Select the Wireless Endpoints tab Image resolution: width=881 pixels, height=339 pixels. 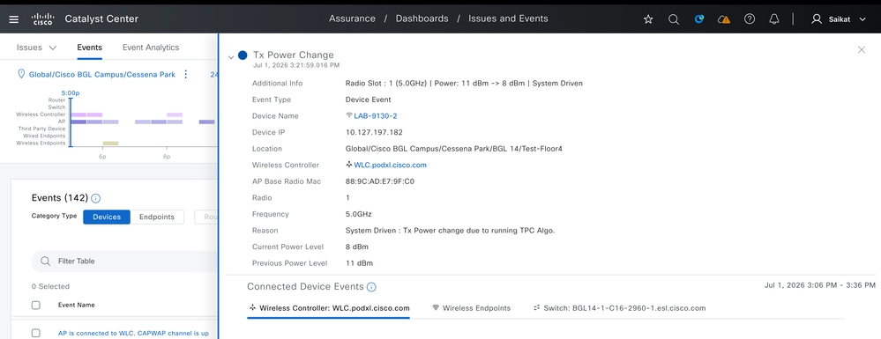pos(472,308)
